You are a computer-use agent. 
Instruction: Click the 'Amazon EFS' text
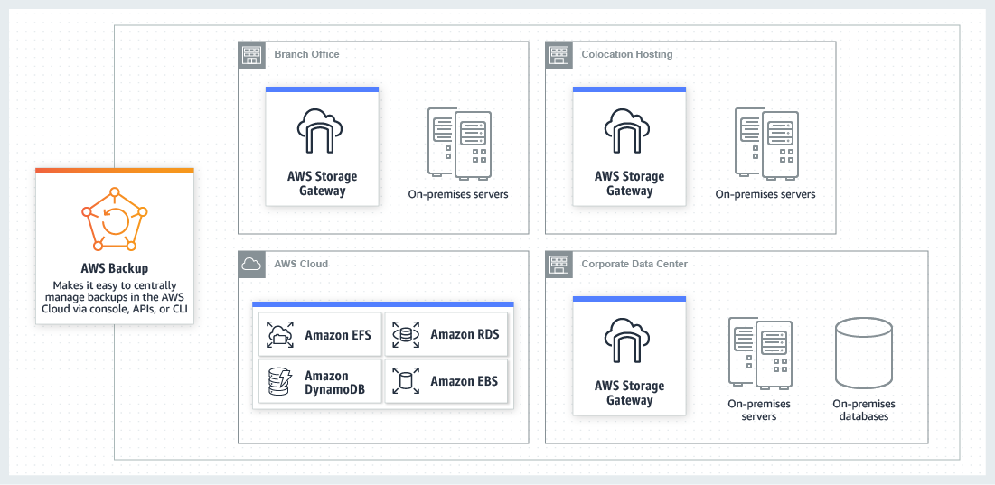(x=338, y=334)
